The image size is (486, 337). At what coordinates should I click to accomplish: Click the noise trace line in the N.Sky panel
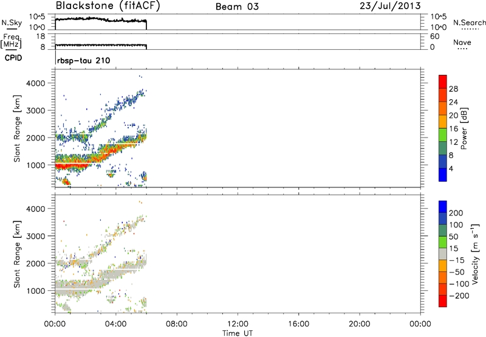click(101, 19)
